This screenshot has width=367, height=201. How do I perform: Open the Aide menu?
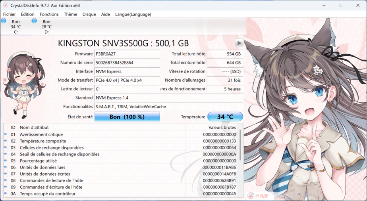pyautogui.click(x=106, y=14)
